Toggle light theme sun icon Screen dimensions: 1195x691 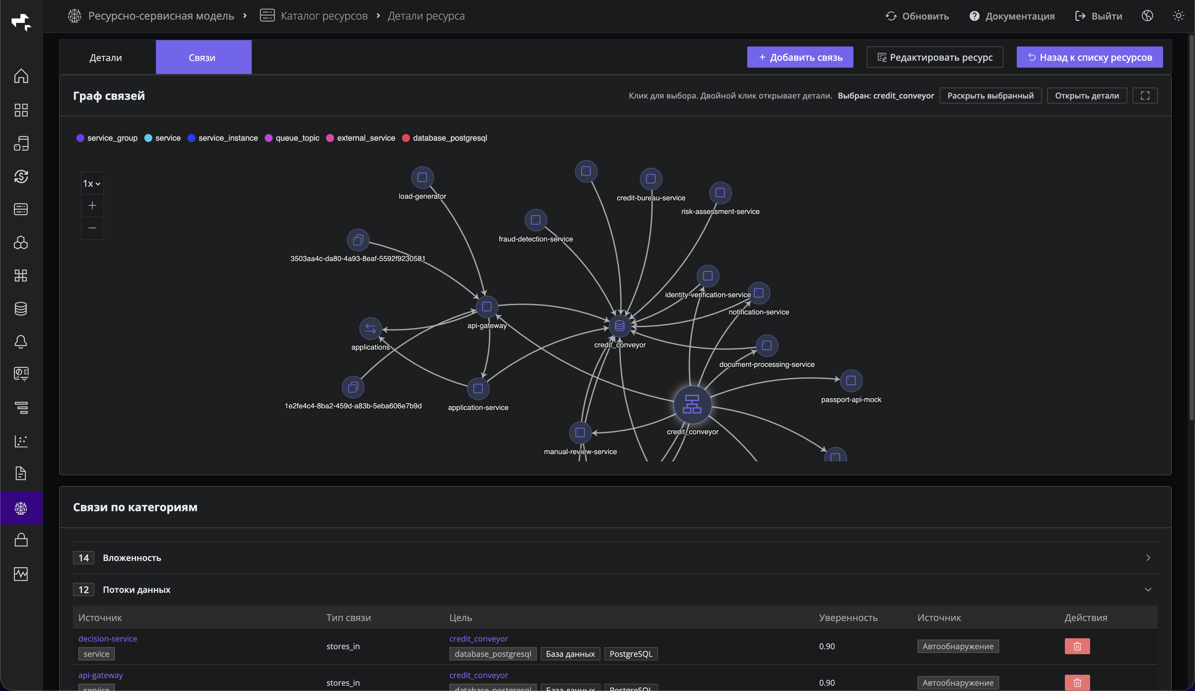pyautogui.click(x=1178, y=16)
